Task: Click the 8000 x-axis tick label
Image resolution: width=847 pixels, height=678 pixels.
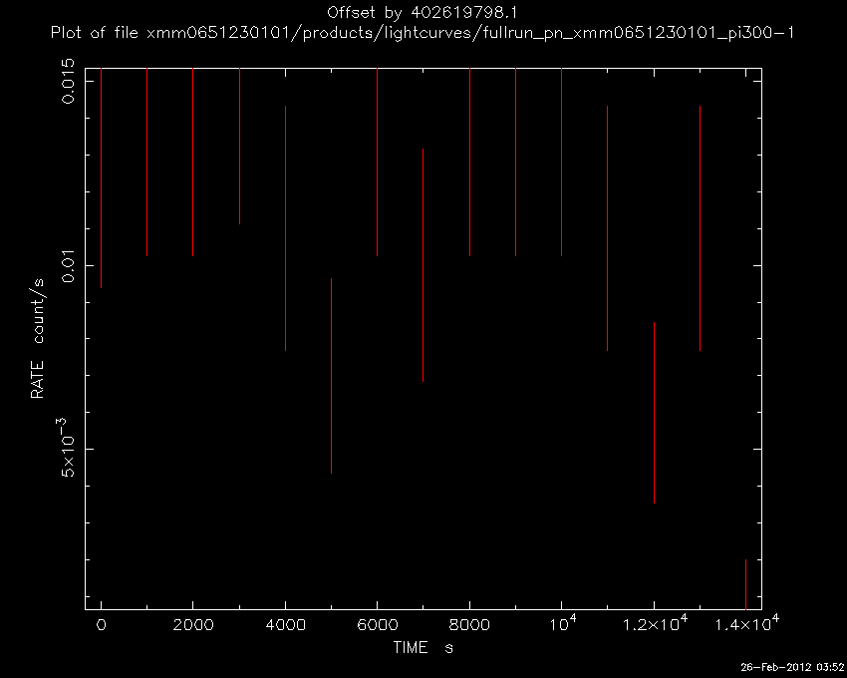Action: coord(469,625)
